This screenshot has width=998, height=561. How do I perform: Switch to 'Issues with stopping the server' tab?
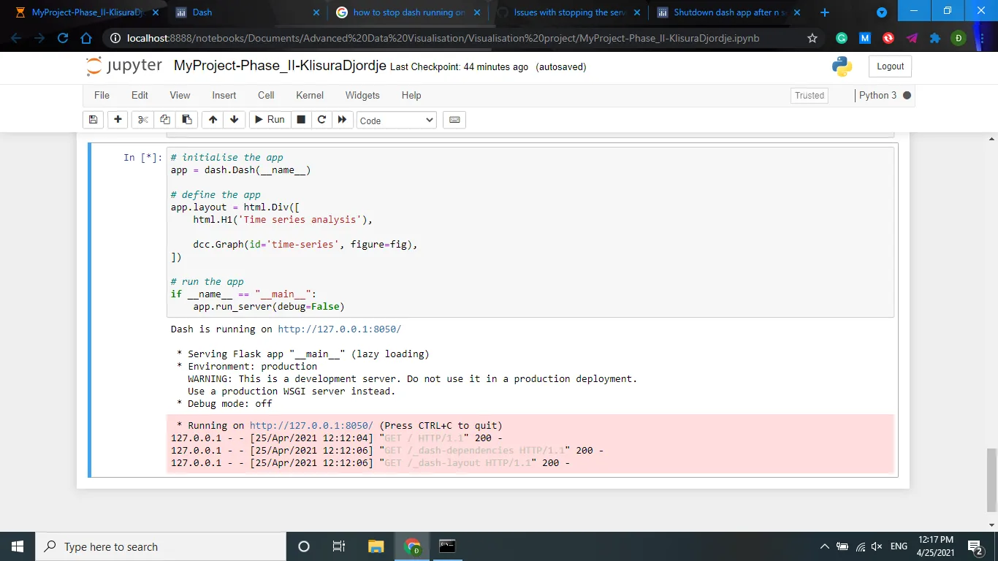(x=568, y=12)
